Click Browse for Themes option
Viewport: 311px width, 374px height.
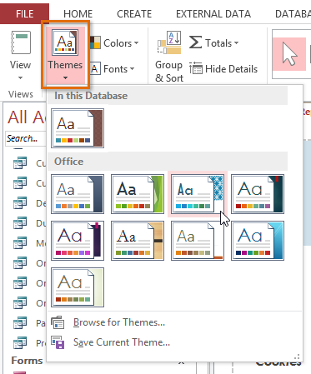coord(119,322)
